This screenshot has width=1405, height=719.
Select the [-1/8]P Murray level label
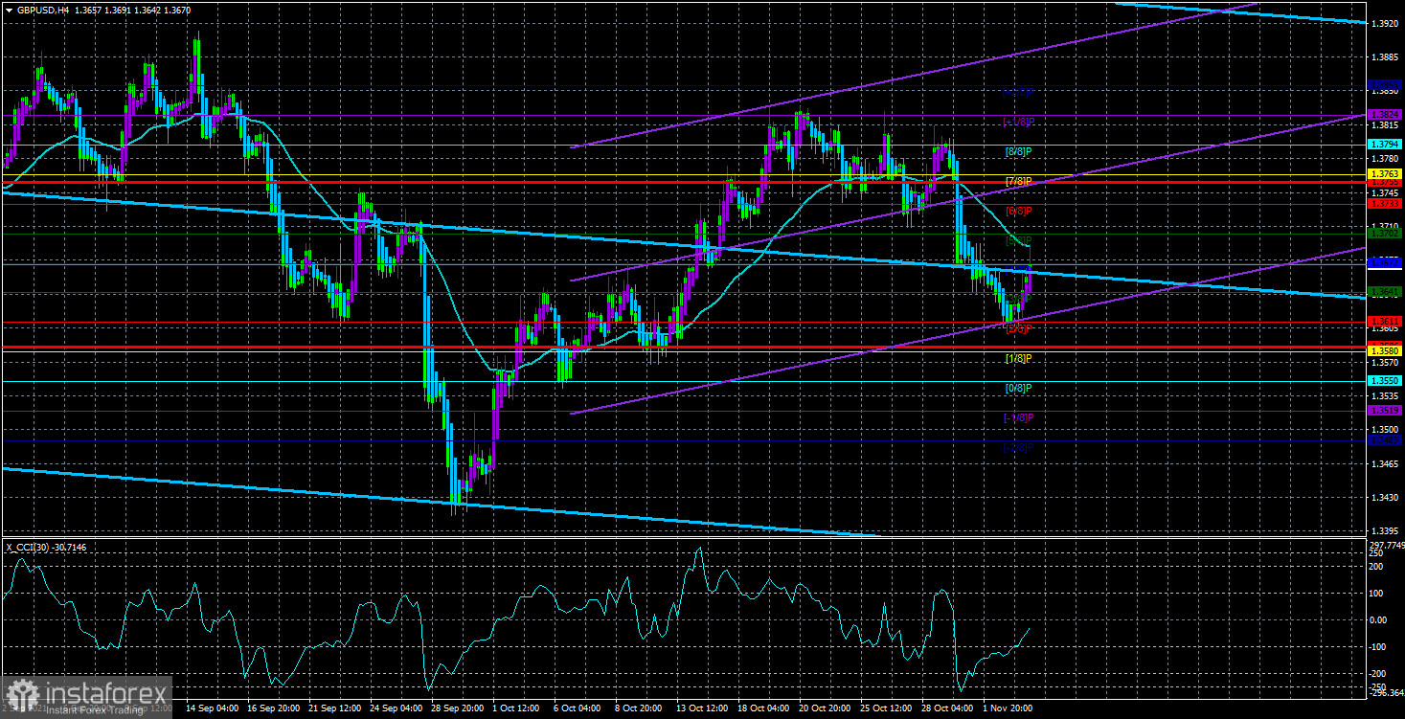1018,417
